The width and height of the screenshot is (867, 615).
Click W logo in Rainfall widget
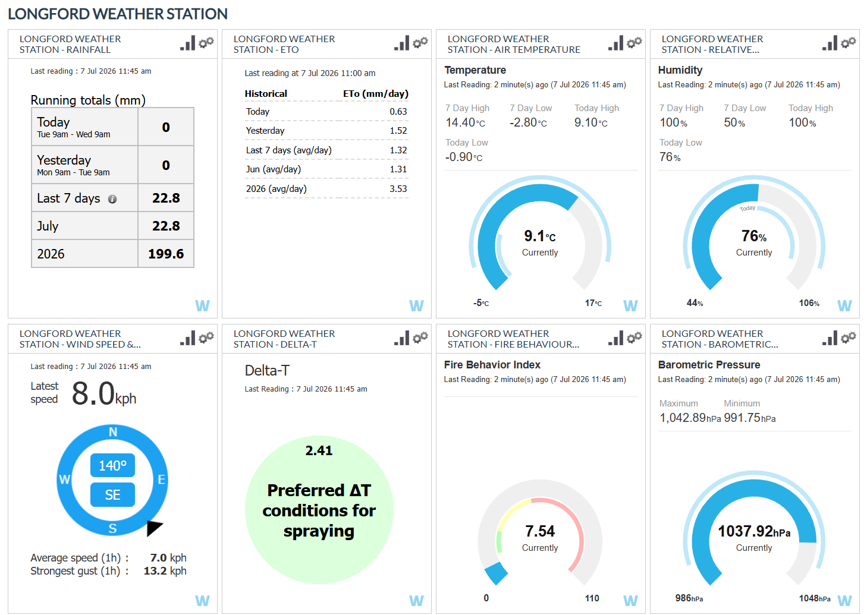tap(202, 305)
